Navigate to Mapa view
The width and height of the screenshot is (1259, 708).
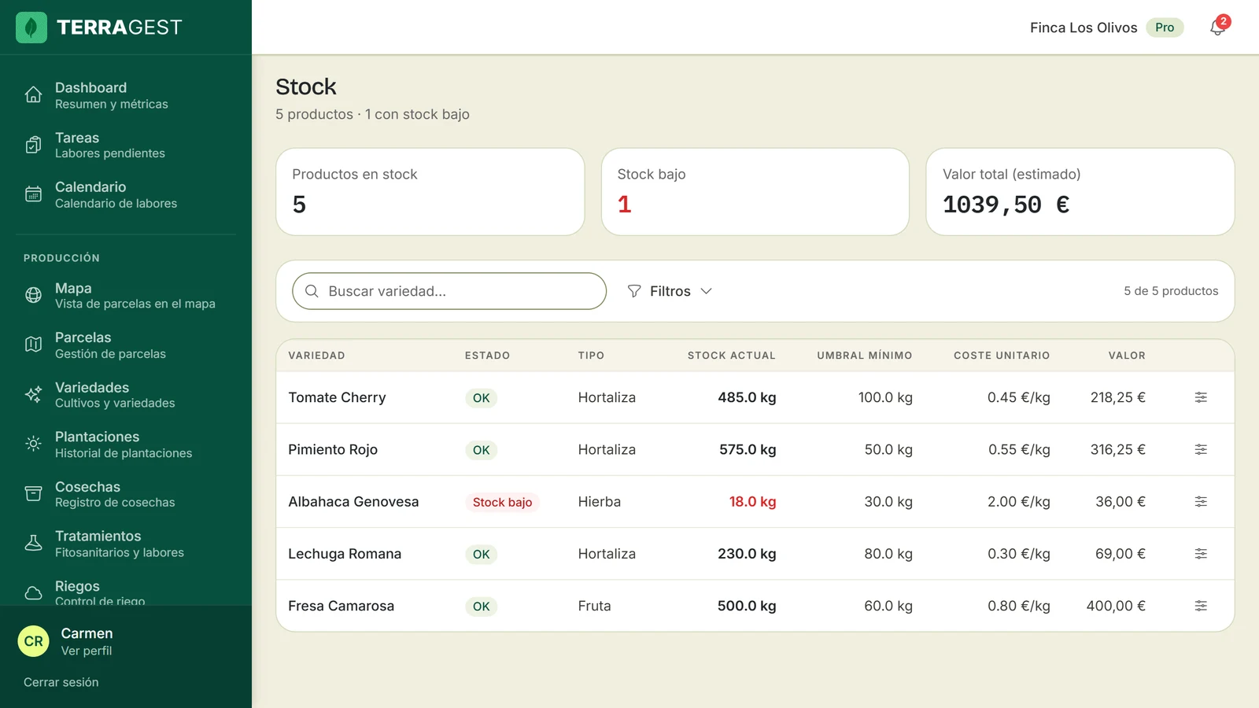click(126, 295)
